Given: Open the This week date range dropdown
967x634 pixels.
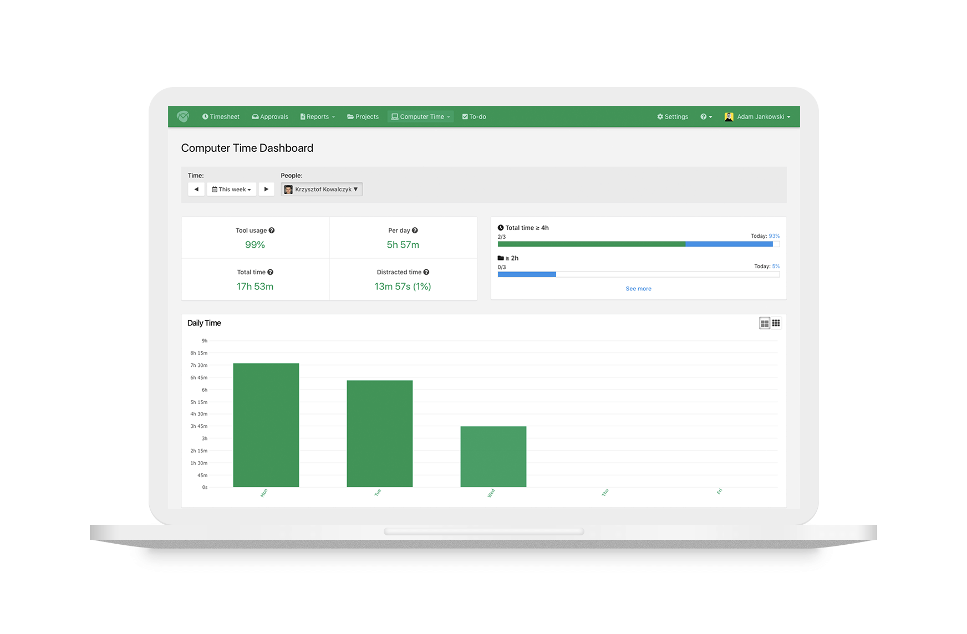Looking at the screenshot, I should 231,189.
